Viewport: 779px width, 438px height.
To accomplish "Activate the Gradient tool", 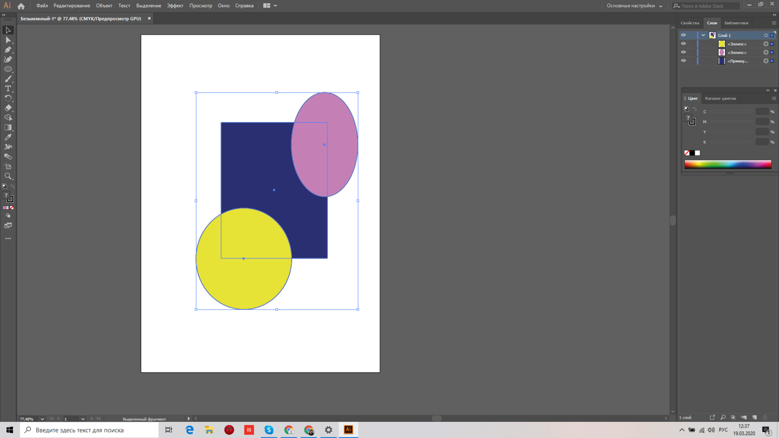I will (8, 128).
